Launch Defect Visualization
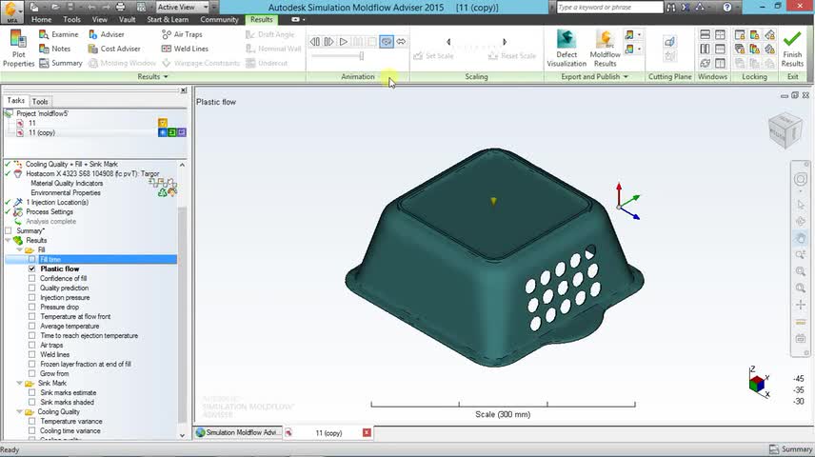Viewport: 815px width, 457px height. [x=567, y=49]
